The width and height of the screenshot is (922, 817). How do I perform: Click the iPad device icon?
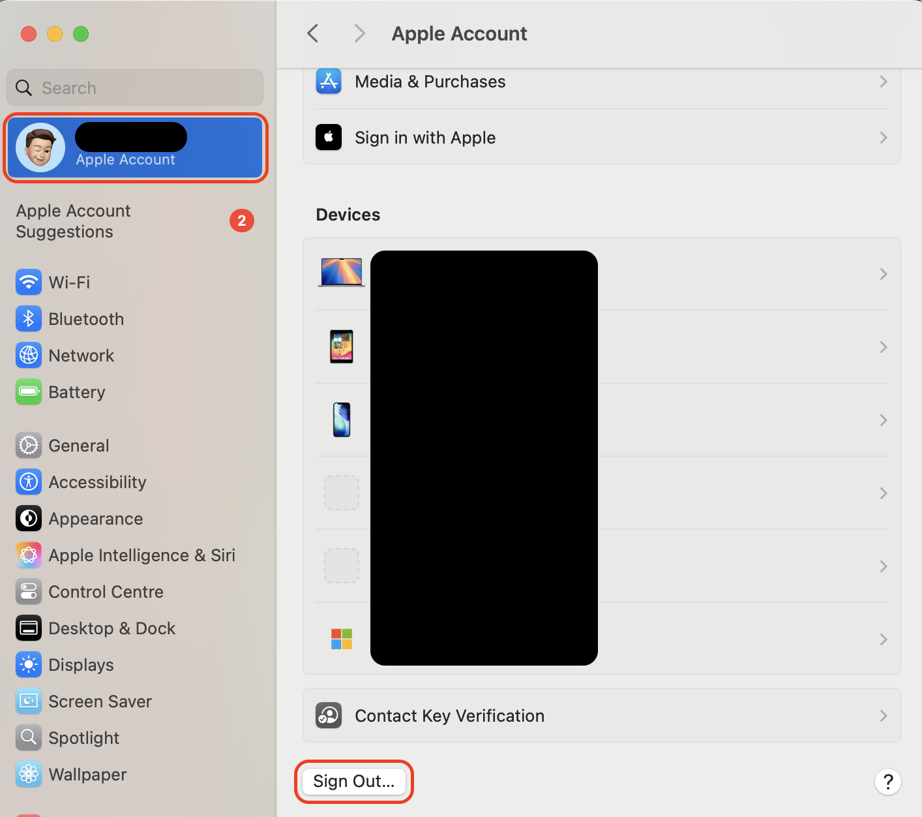342,347
